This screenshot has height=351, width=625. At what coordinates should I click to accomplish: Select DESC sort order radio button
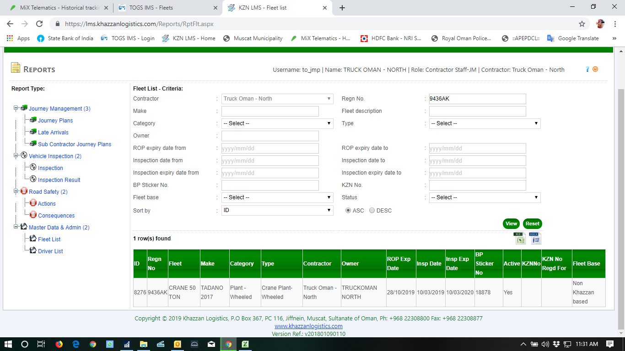(x=372, y=211)
